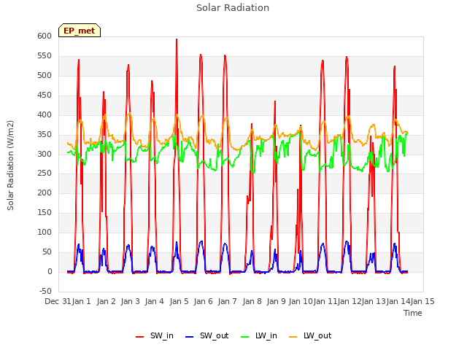Click the Jan 11 x-axis label
The image size is (467, 350).
tap(325, 301)
